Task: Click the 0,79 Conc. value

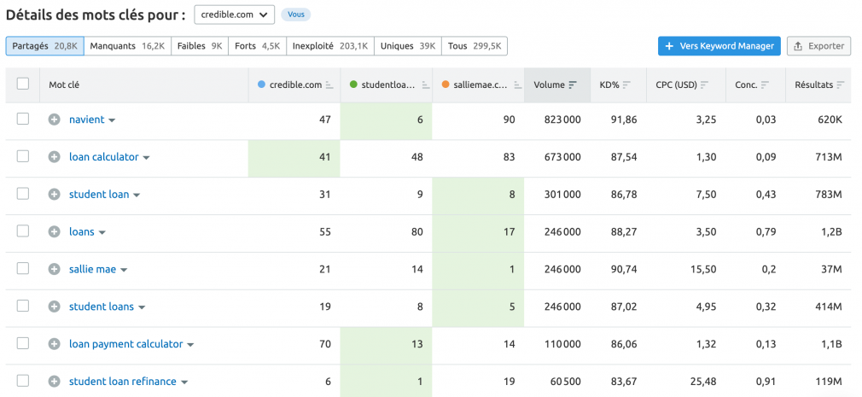Action: pos(766,231)
